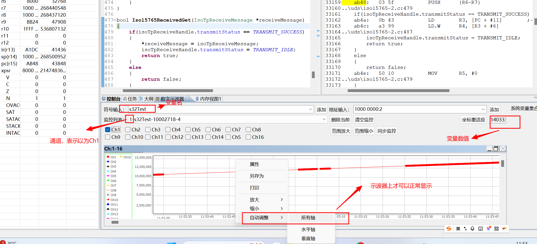Open the 放大 zoom-in submenu
Image resolution: width=537 pixels, height=244 pixels.
(262, 200)
